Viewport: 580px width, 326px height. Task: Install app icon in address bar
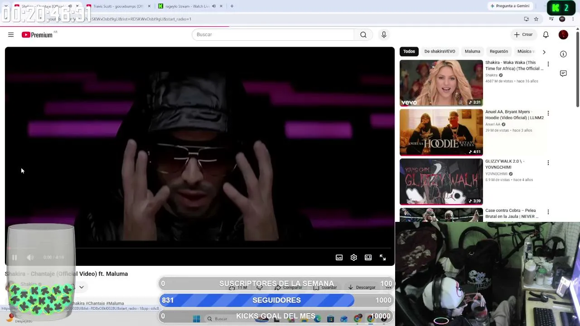coord(526,19)
